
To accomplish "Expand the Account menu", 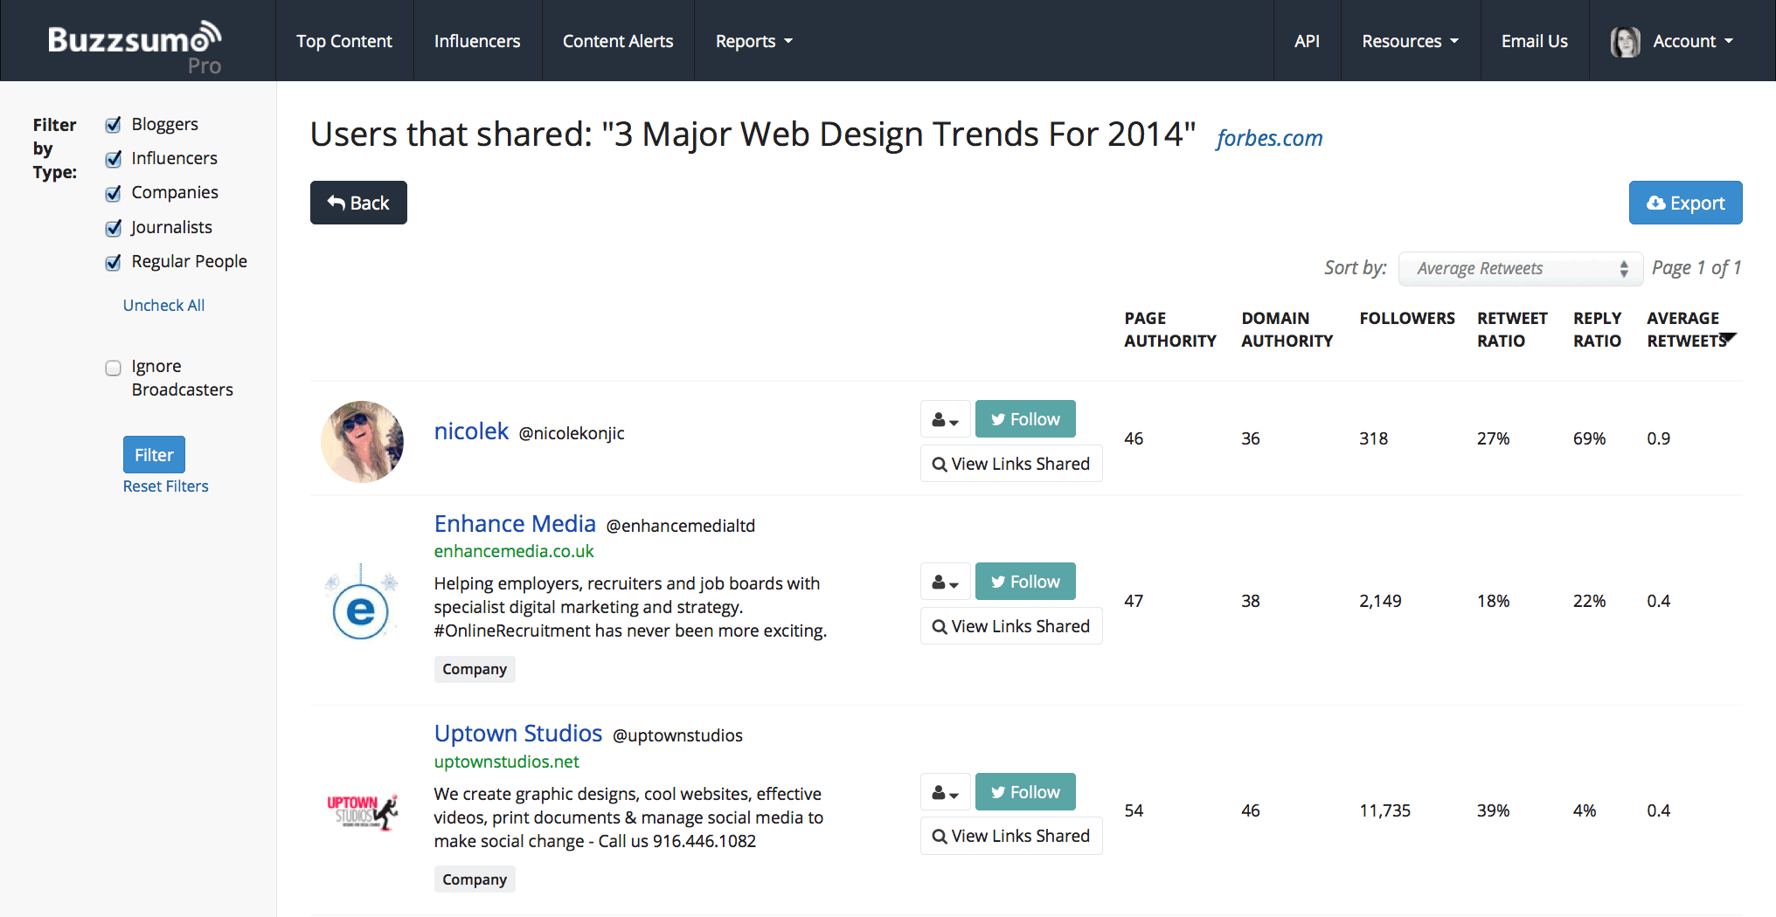I will pyautogui.click(x=1692, y=41).
